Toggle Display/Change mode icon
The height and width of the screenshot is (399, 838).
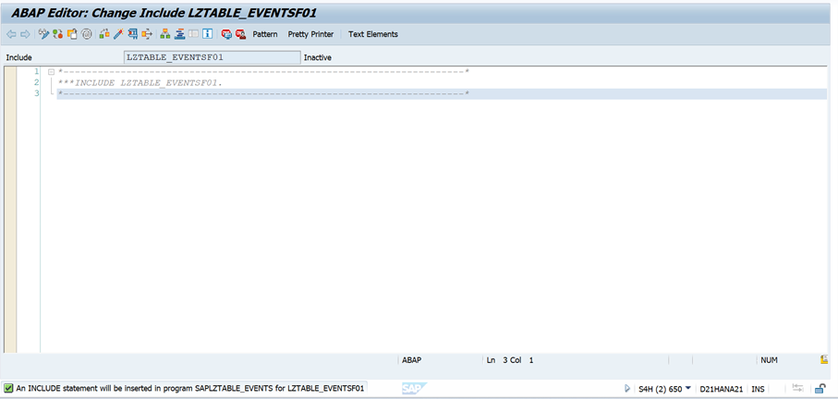(x=43, y=34)
